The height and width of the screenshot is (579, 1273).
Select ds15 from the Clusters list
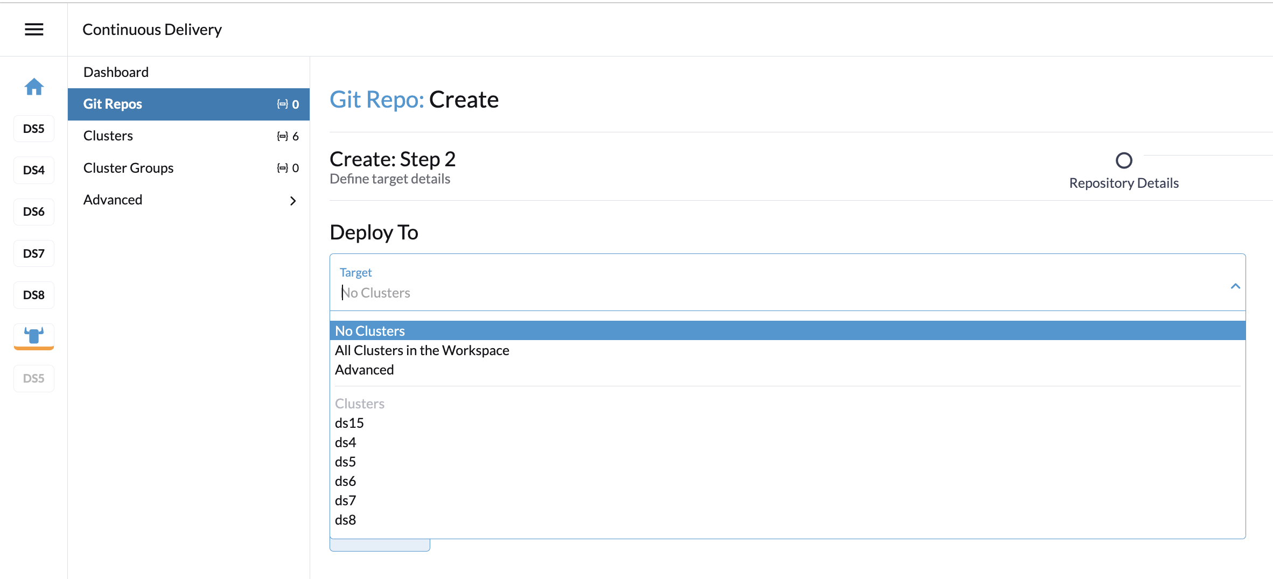(349, 423)
